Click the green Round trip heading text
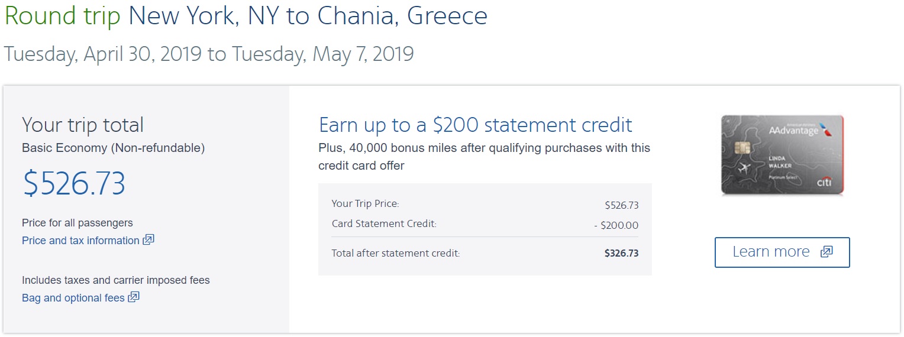This screenshot has height=337, width=904. pyautogui.click(x=62, y=17)
